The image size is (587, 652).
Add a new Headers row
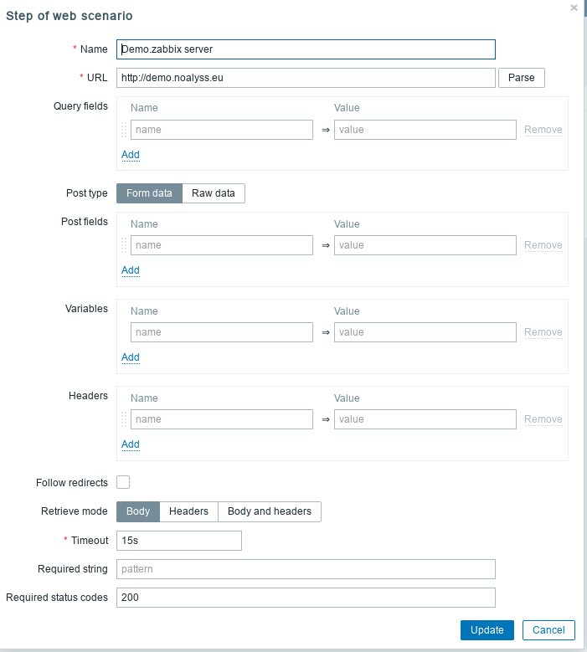(x=131, y=444)
